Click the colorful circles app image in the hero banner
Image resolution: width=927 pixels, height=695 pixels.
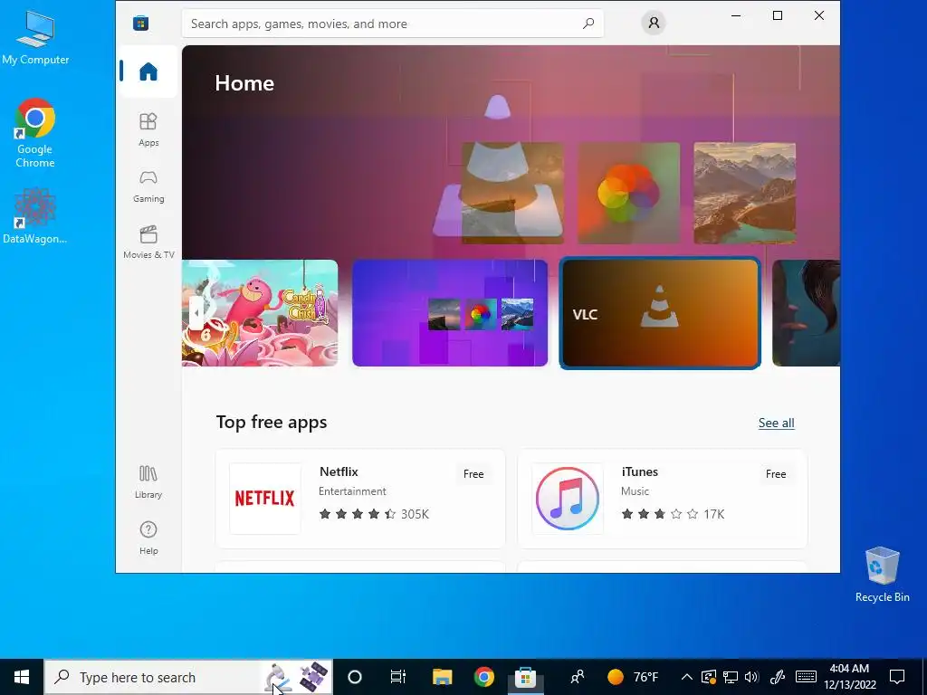tap(628, 194)
